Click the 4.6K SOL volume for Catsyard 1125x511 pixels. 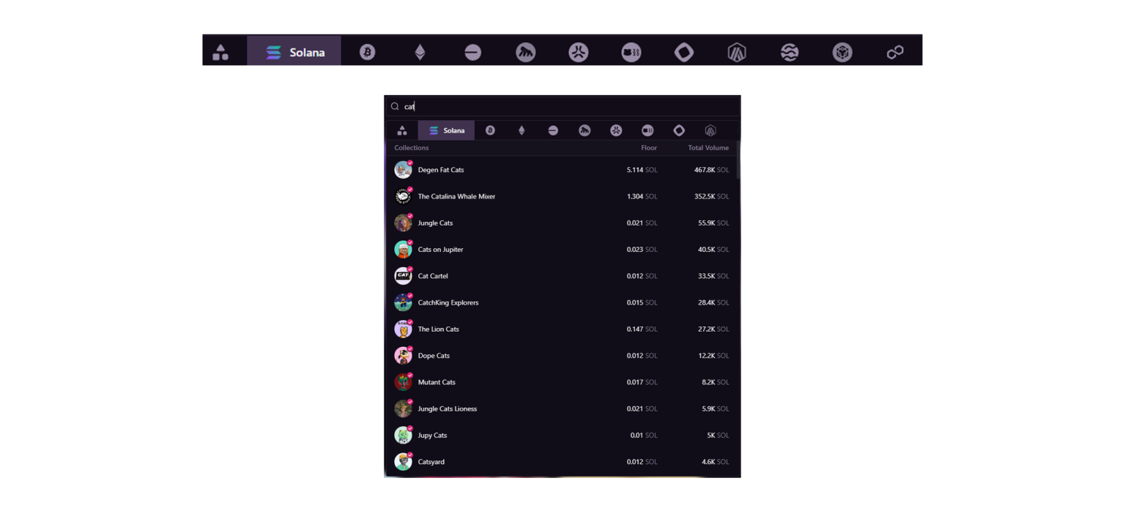click(715, 462)
